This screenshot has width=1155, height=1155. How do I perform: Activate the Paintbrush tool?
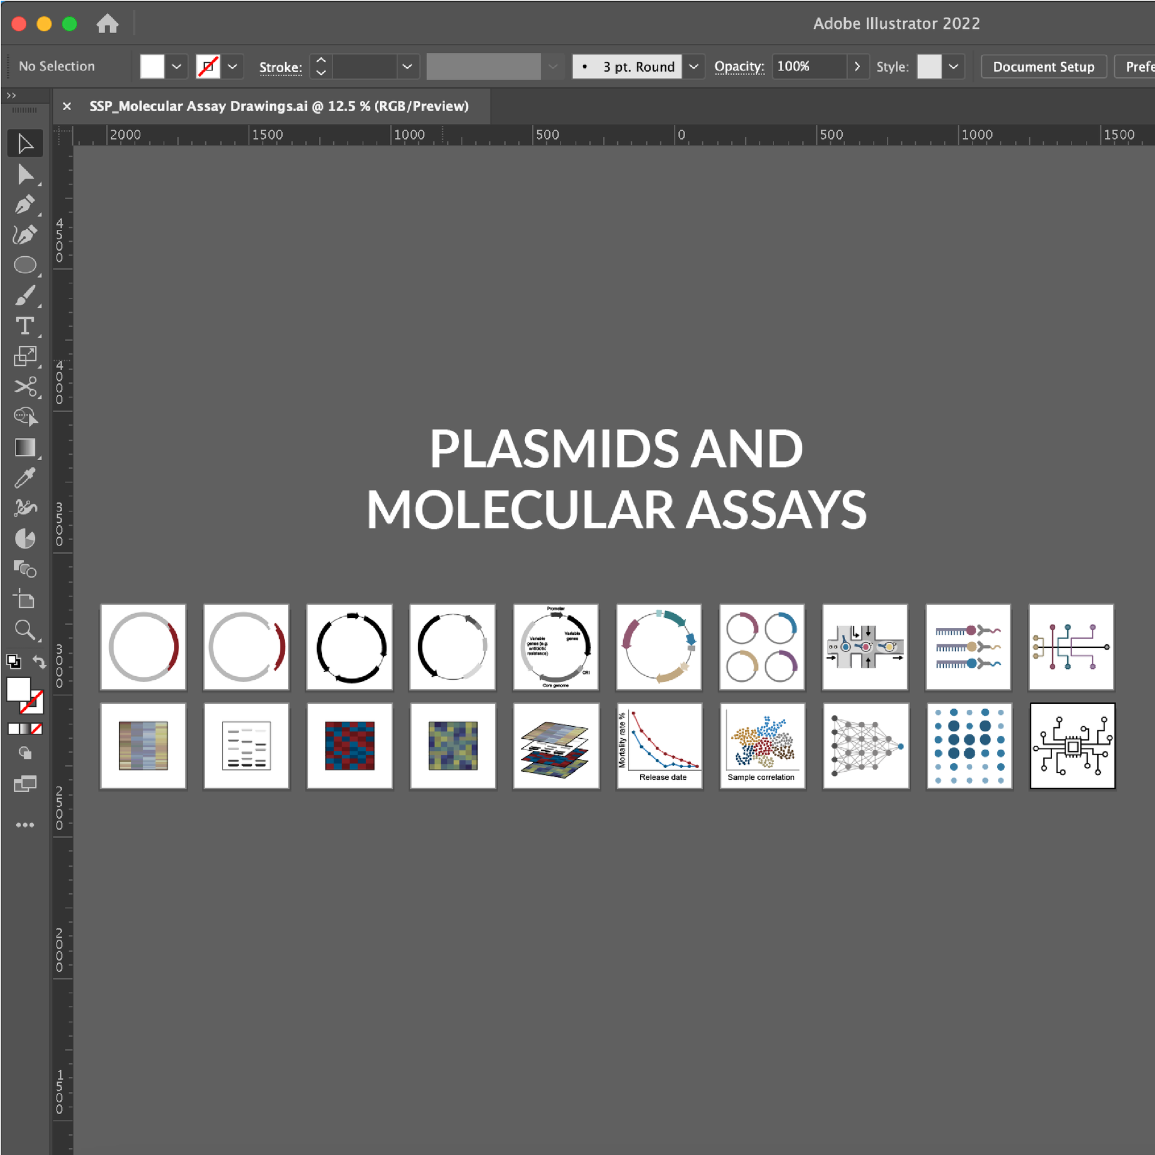(25, 295)
